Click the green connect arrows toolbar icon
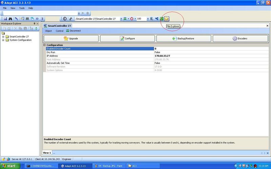 coord(125,19)
